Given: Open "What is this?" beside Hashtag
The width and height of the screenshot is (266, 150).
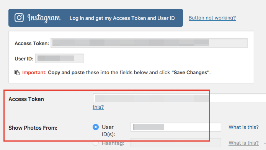Looking at the screenshot, I should point(243,143).
